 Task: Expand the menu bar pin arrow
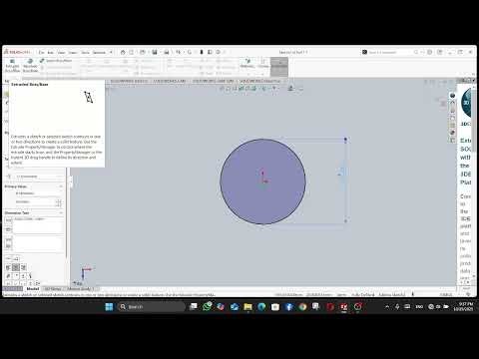click(x=111, y=52)
